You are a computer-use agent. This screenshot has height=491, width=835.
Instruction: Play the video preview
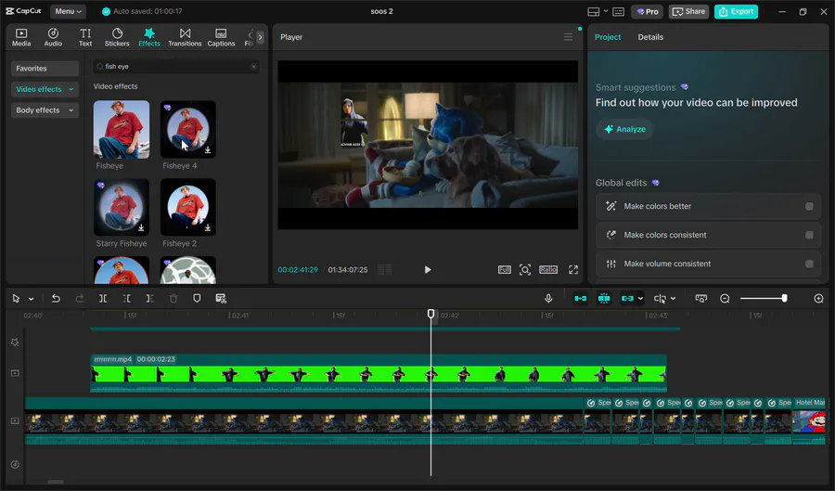tap(428, 269)
